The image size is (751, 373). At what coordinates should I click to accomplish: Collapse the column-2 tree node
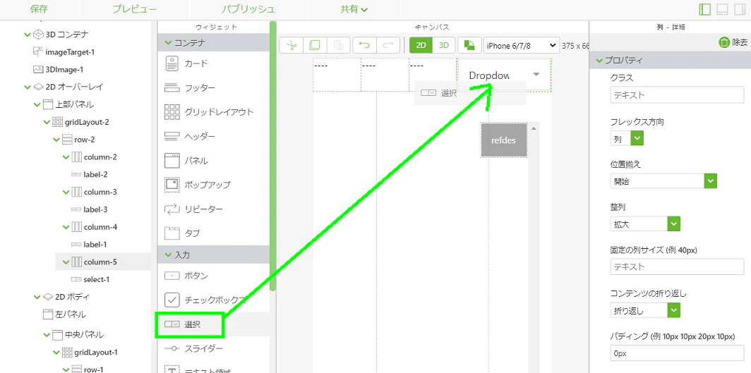pyautogui.click(x=66, y=157)
